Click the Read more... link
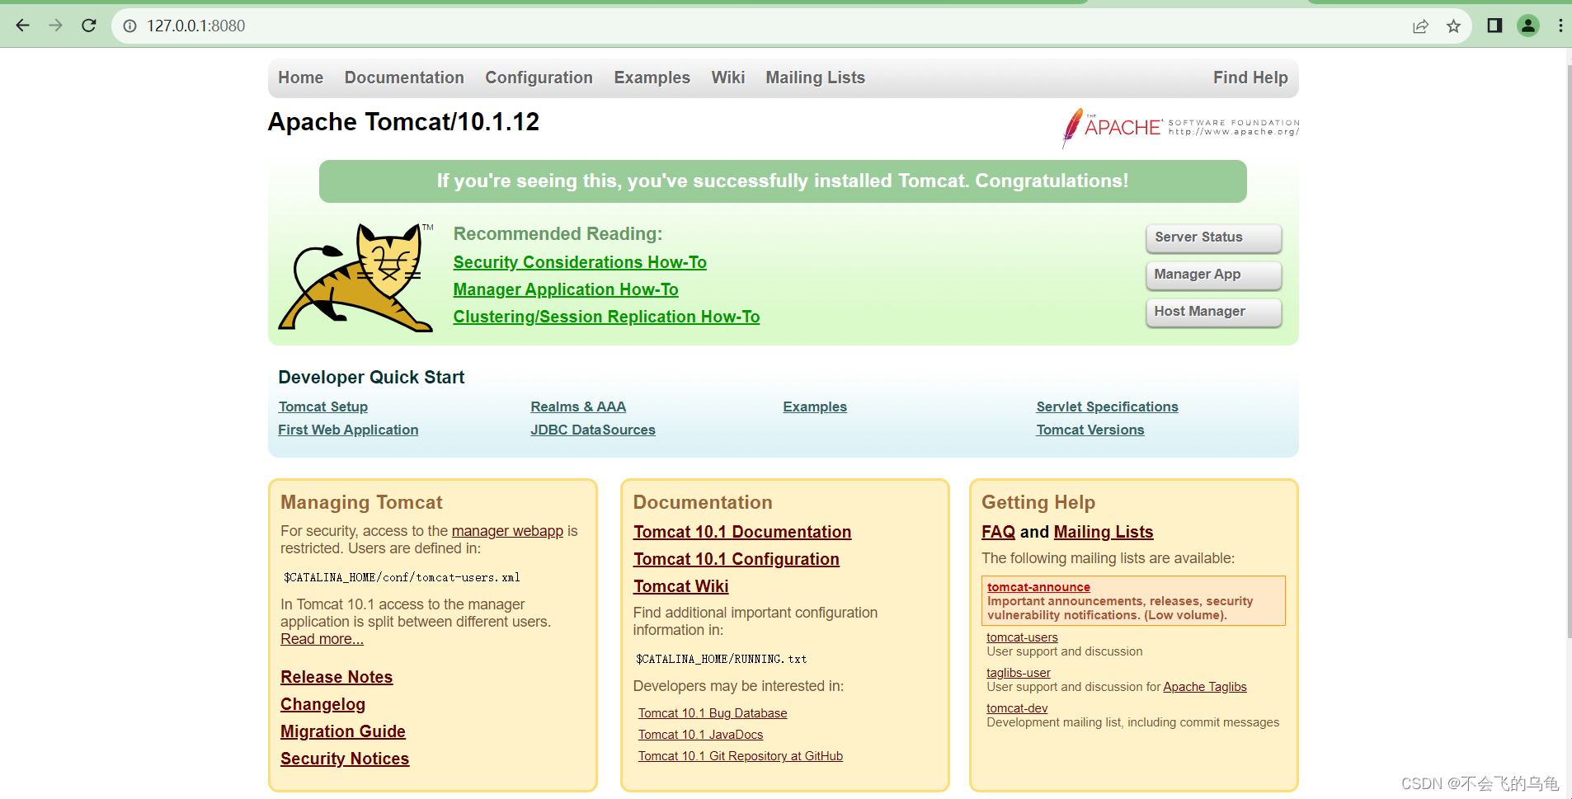The height and width of the screenshot is (799, 1572). (322, 639)
